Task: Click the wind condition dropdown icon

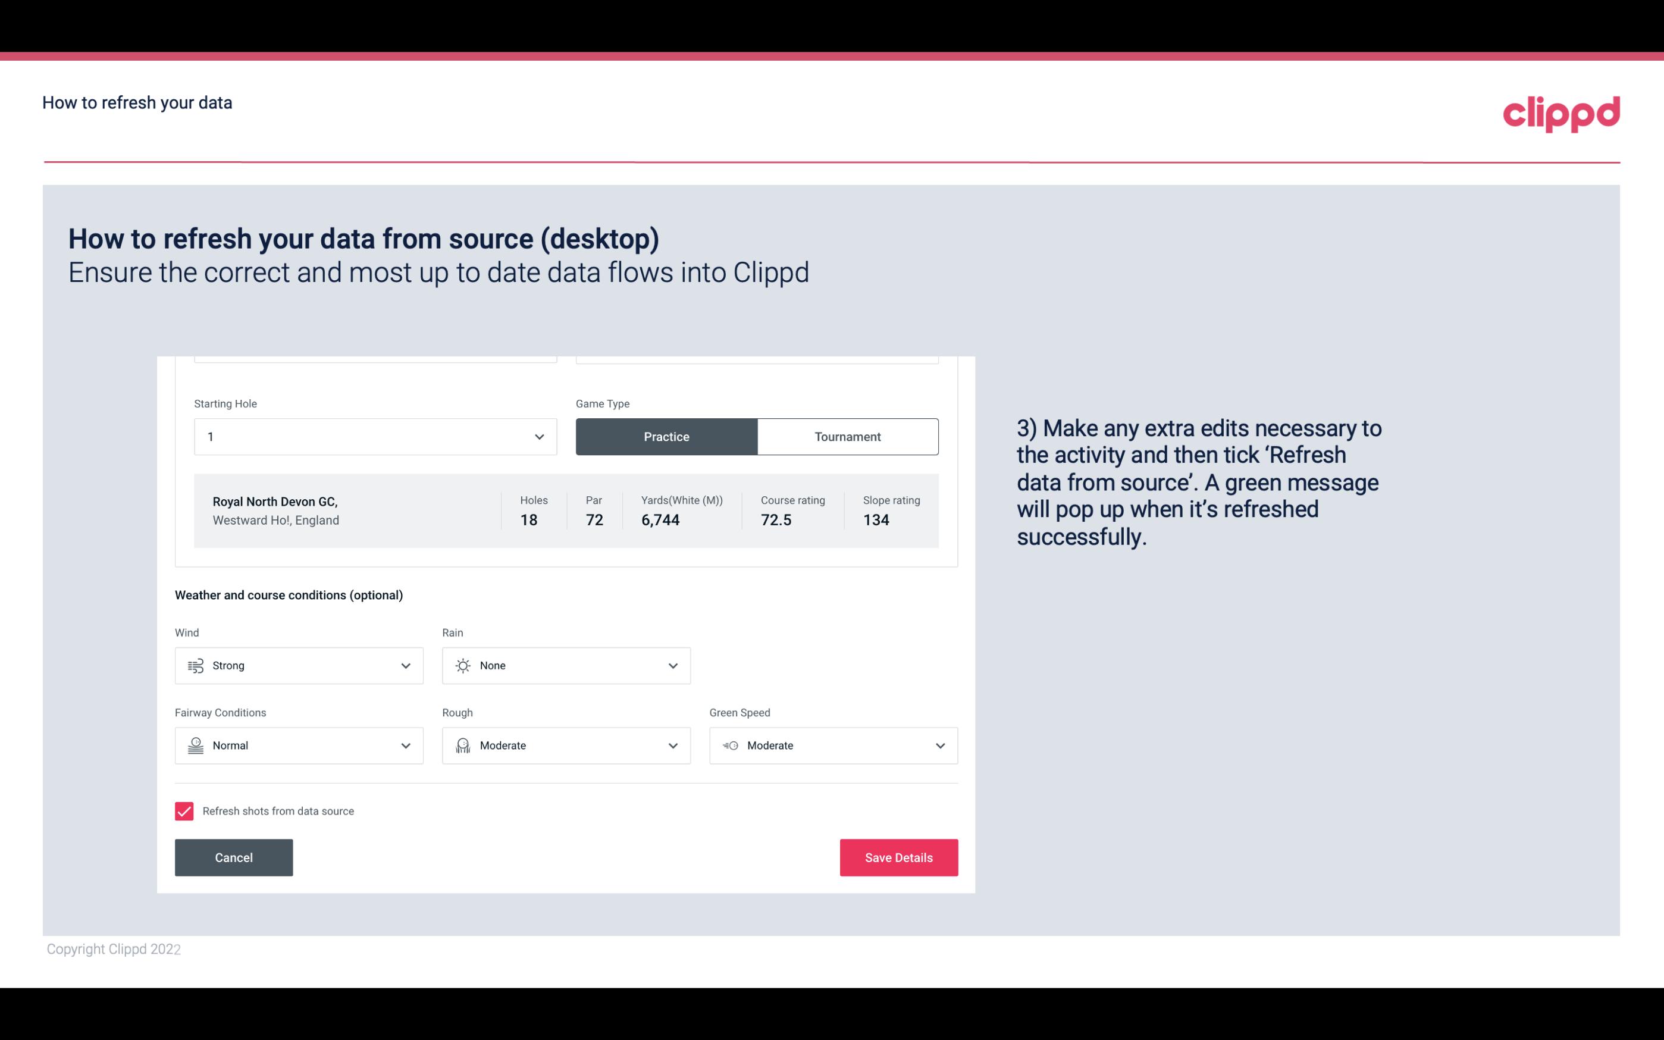Action: 404,665
